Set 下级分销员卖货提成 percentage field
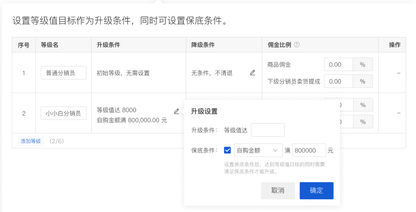416x212 pixels. pyautogui.click(x=338, y=81)
